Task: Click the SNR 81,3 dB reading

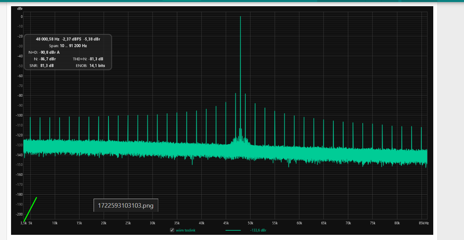Action: [x=41, y=65]
